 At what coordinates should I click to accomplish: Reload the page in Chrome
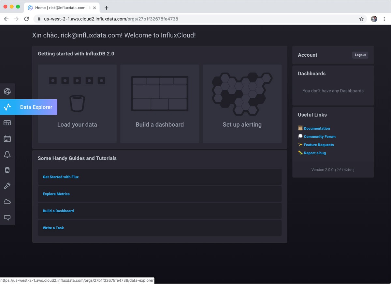coord(27,19)
